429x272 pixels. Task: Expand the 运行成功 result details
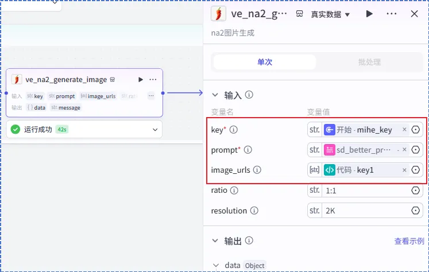[x=155, y=129]
